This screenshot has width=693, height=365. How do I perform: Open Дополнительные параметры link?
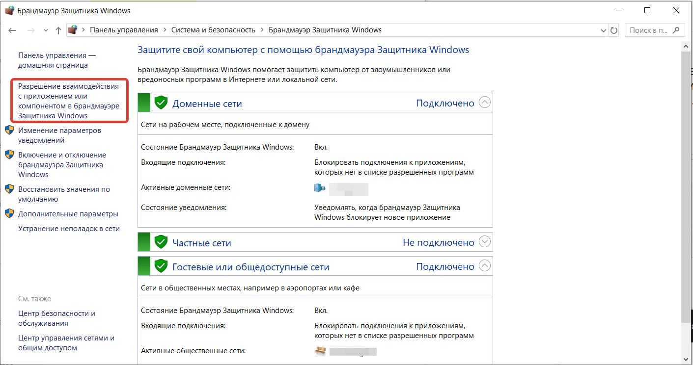click(68, 214)
